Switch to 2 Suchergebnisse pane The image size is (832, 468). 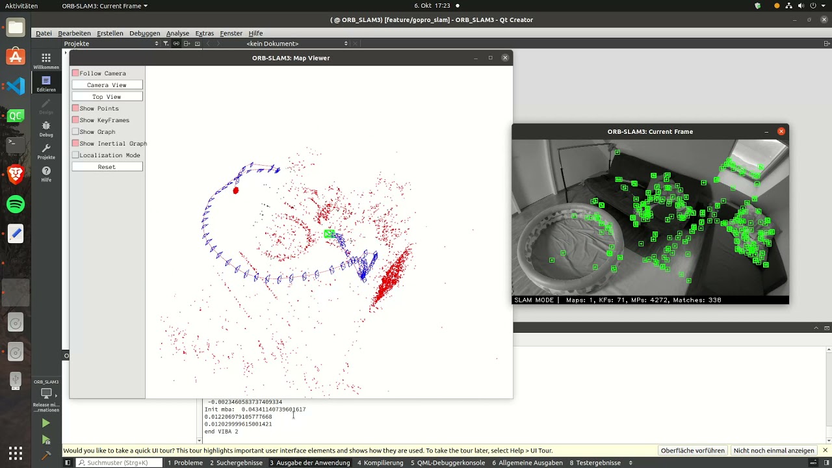(x=236, y=463)
